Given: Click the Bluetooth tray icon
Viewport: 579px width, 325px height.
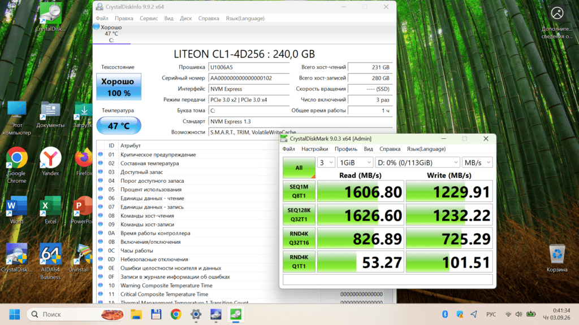Looking at the screenshot, I should click(x=445, y=314).
